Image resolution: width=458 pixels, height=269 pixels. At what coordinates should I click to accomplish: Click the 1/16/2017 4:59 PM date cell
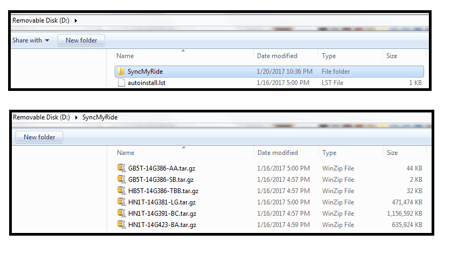[283, 225]
